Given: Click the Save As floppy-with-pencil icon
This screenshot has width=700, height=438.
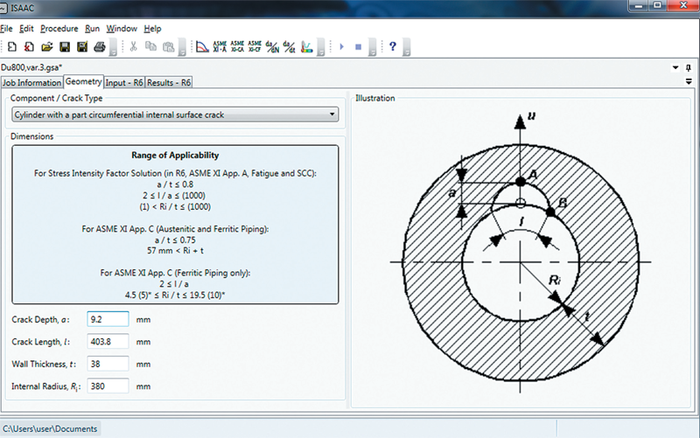Looking at the screenshot, I should click(x=82, y=46).
